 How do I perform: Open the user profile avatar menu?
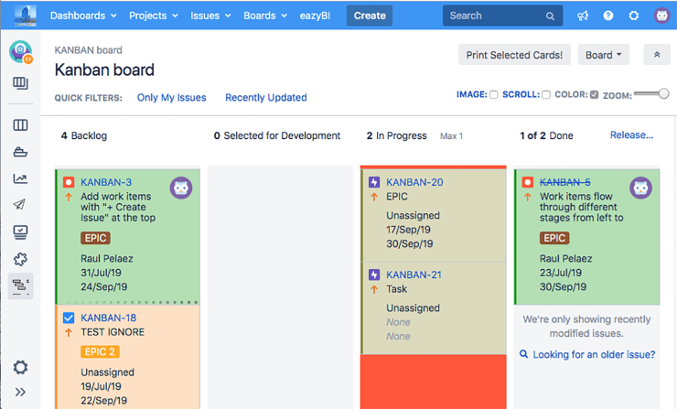pyautogui.click(x=661, y=16)
